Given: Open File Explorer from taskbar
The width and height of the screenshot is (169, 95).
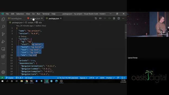Looking at the screenshot, I should pos(22,81).
